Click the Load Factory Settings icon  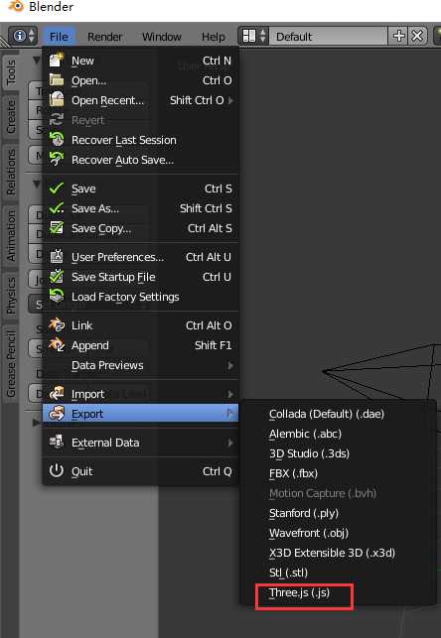pyautogui.click(x=57, y=296)
